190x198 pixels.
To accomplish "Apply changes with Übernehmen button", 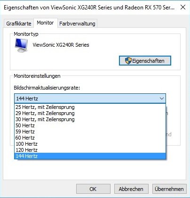I will pos(169,189).
